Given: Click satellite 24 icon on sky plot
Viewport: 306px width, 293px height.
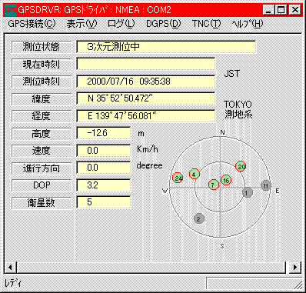Looking at the screenshot, I should tap(178, 178).
